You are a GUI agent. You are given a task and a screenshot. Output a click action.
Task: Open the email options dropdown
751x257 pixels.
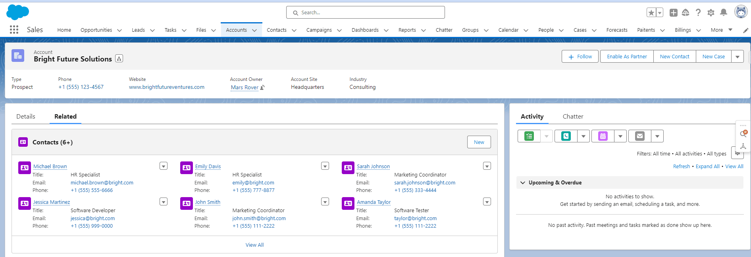(657, 136)
